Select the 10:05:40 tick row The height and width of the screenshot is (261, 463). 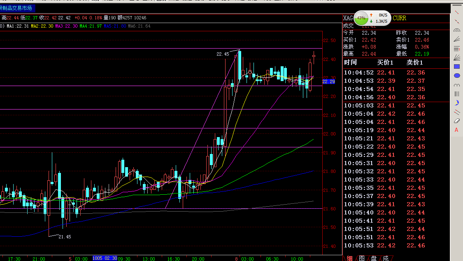[x=396, y=212]
